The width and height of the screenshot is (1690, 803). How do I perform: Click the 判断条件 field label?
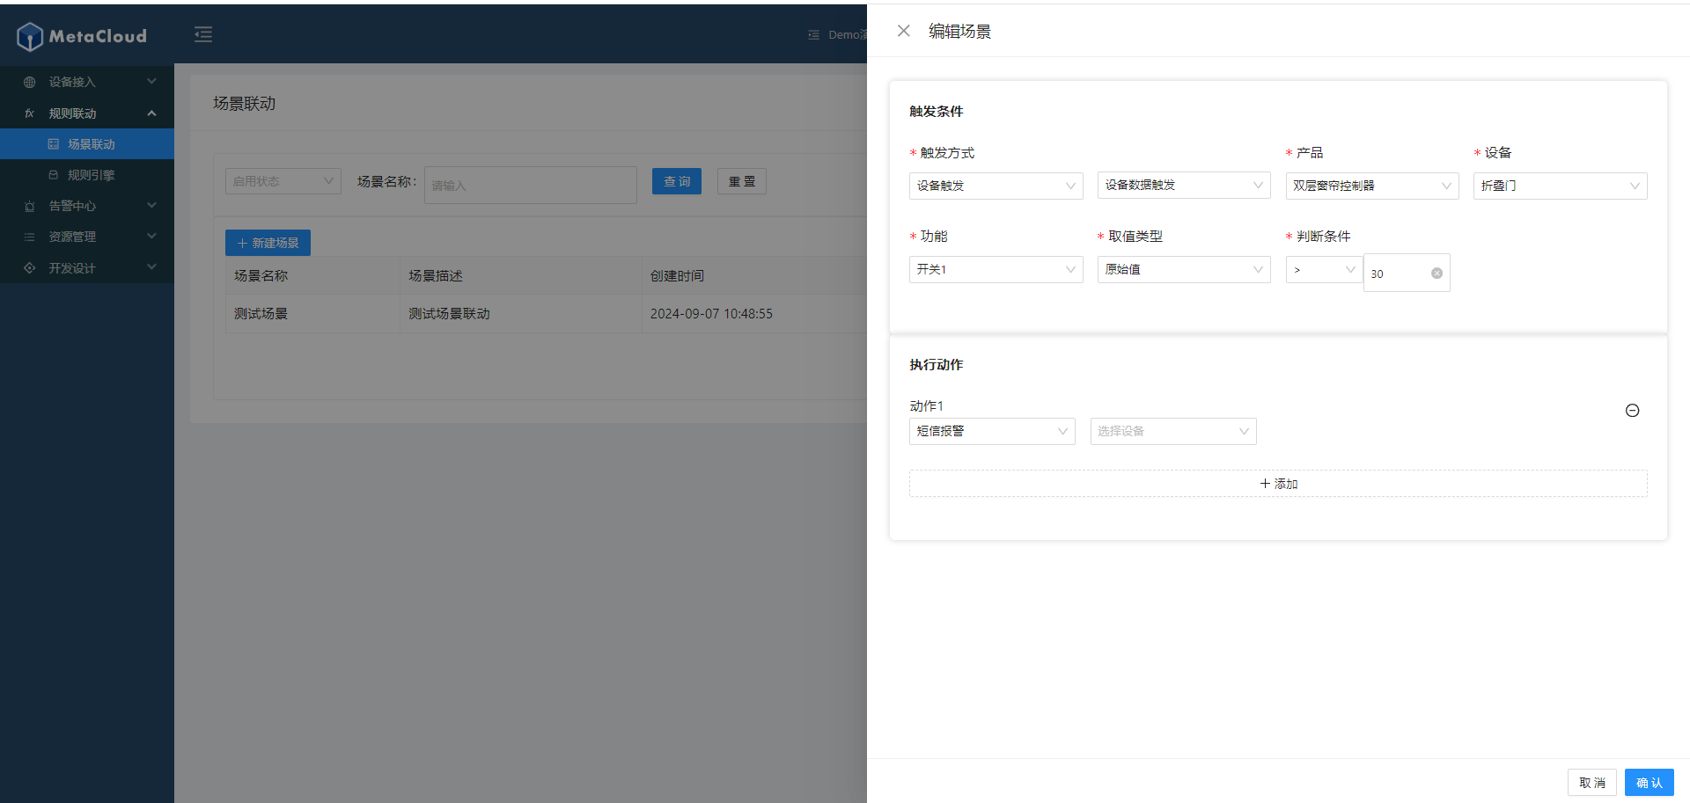pos(1323,237)
